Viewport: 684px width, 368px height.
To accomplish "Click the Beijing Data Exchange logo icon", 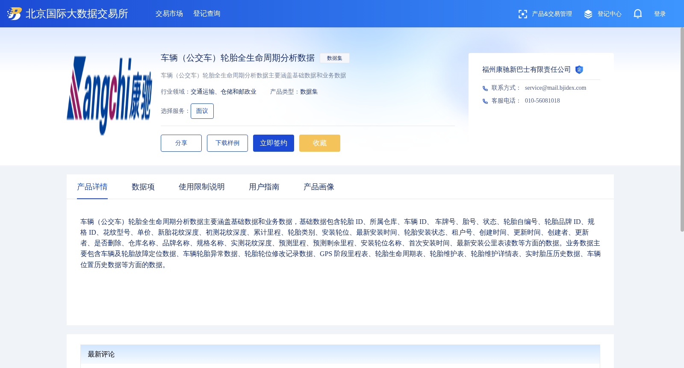I will point(15,14).
